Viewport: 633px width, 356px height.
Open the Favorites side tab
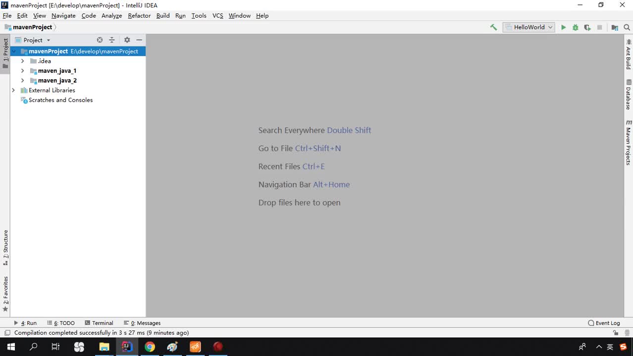click(5, 294)
